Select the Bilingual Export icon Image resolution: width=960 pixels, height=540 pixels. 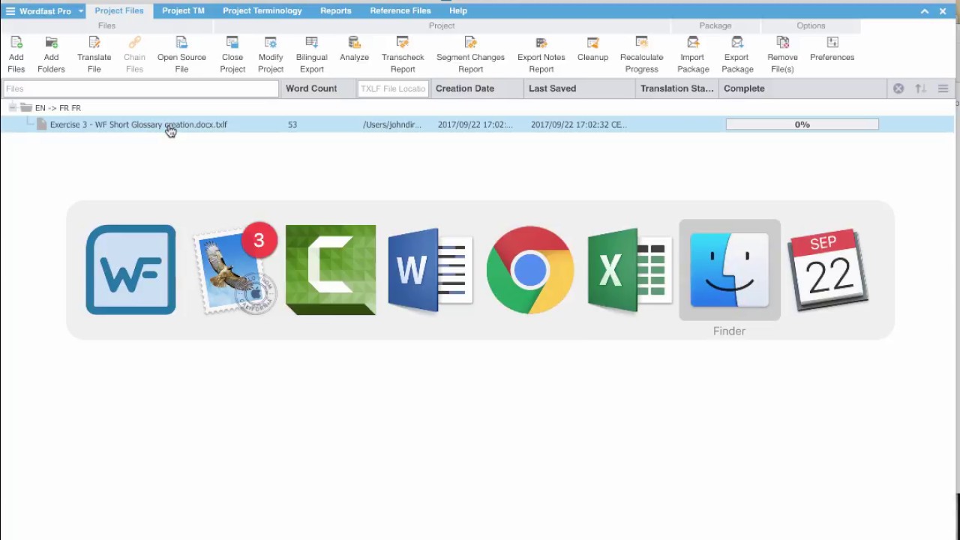pos(312,43)
